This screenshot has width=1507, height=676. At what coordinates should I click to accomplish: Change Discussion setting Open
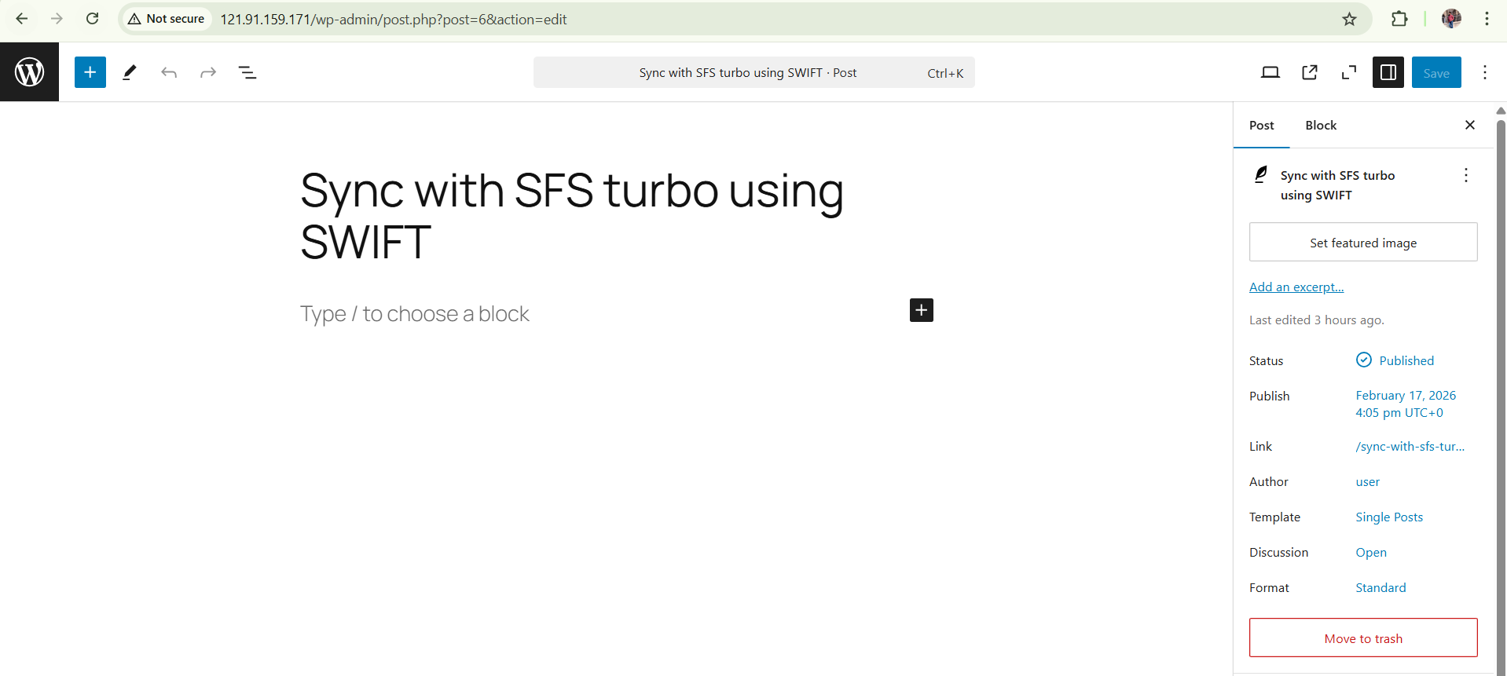pyautogui.click(x=1371, y=553)
